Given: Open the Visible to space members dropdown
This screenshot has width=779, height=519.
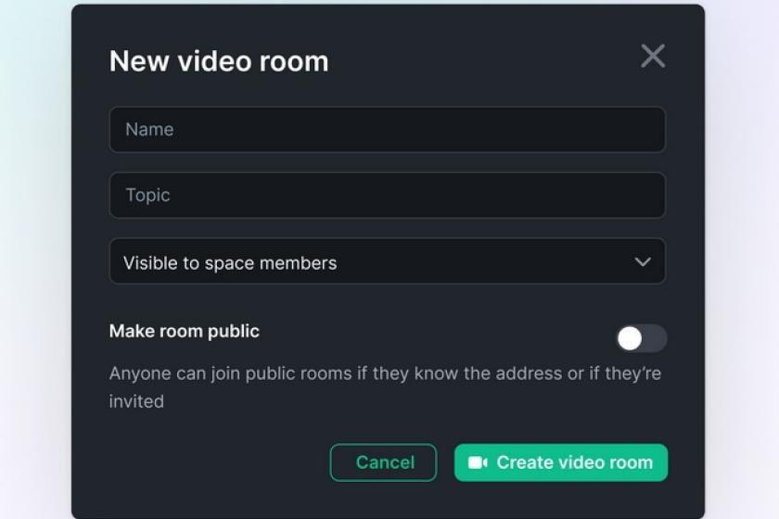Looking at the screenshot, I should [x=387, y=261].
